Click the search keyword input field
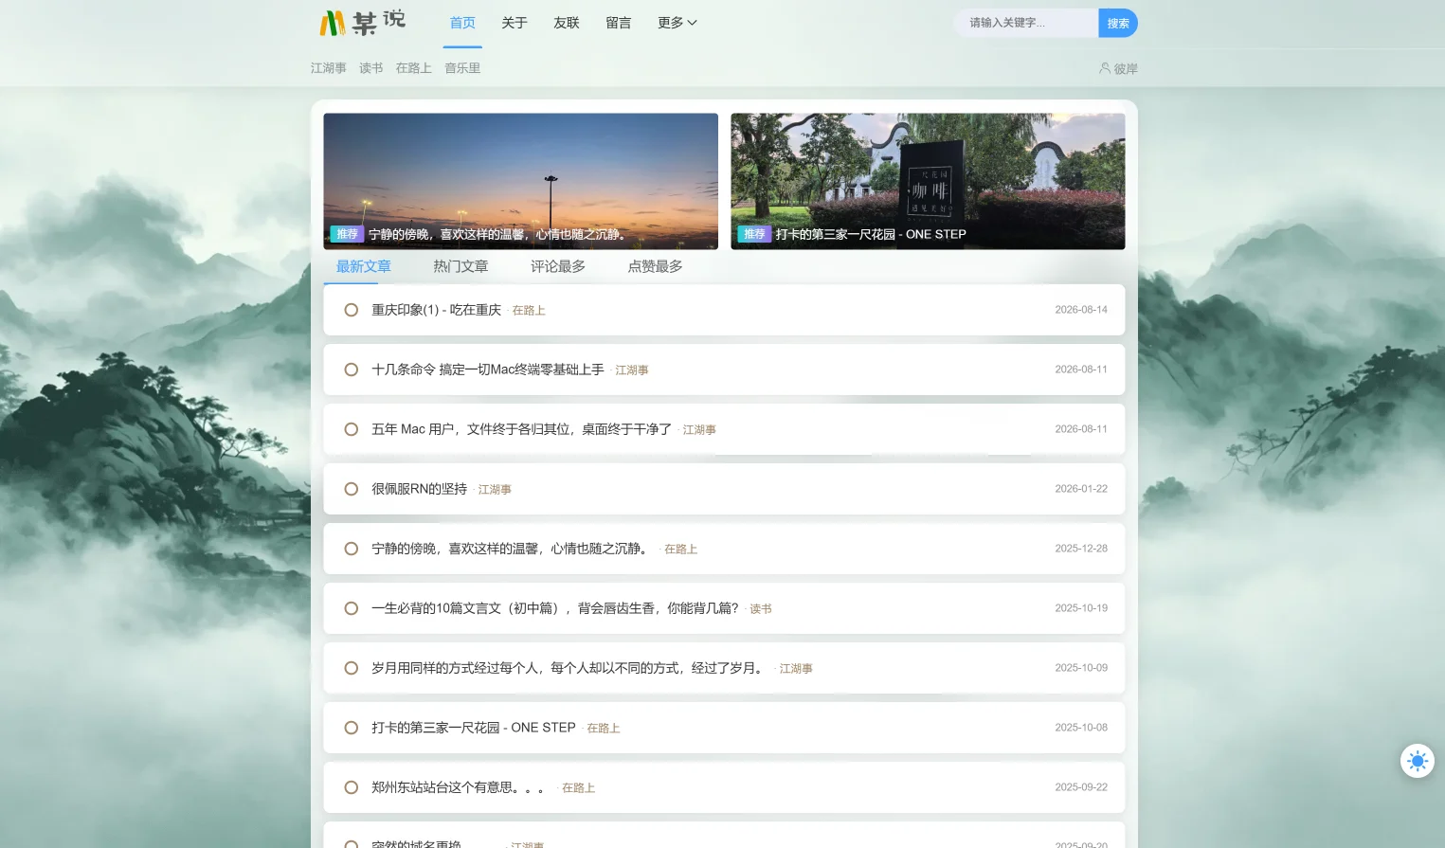 1026,23
